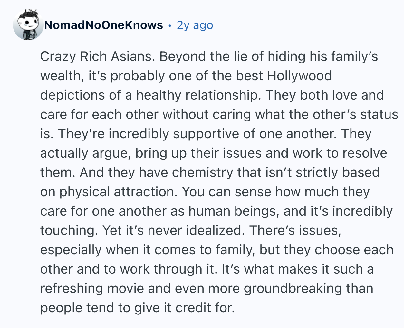Click the word "refreshing" in the comment
This screenshot has height=328, width=404.
tap(72, 288)
